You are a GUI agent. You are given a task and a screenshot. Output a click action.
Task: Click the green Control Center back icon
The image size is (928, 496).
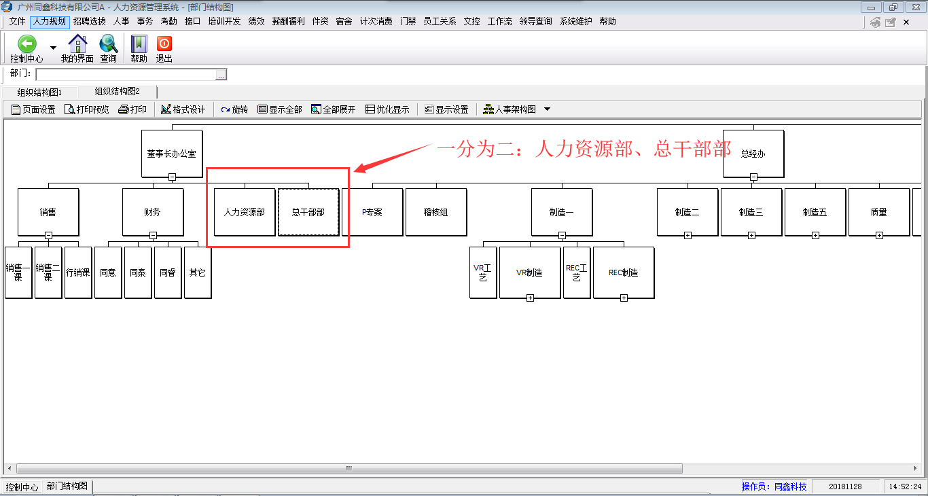(26, 45)
